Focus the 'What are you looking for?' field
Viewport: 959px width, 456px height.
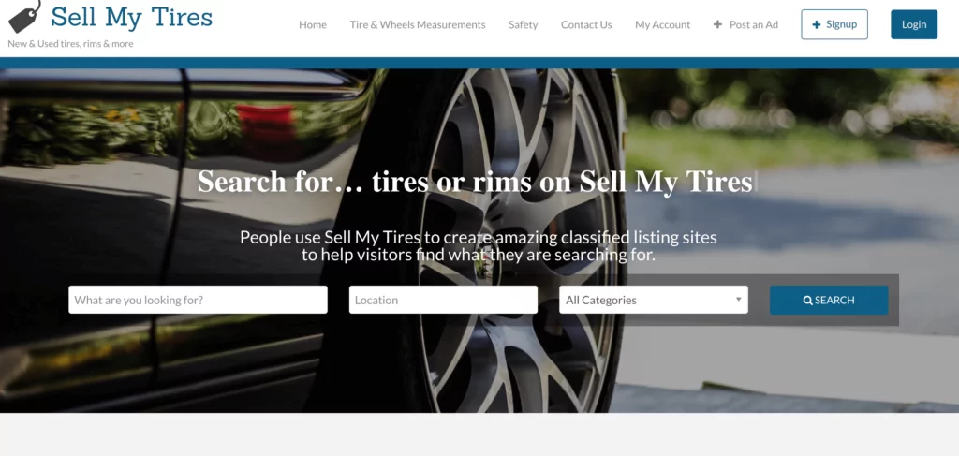point(199,300)
